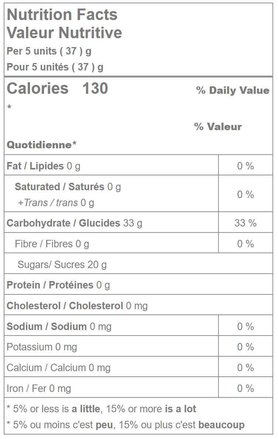Click the Per 5 units serving text
The width and height of the screenshot is (278, 439).
pyautogui.click(x=49, y=51)
